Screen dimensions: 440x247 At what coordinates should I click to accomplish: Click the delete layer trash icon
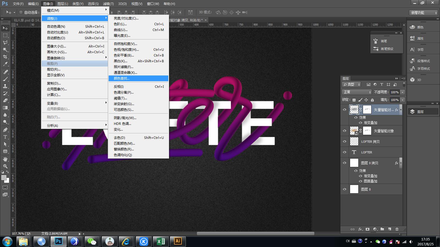pos(397,229)
